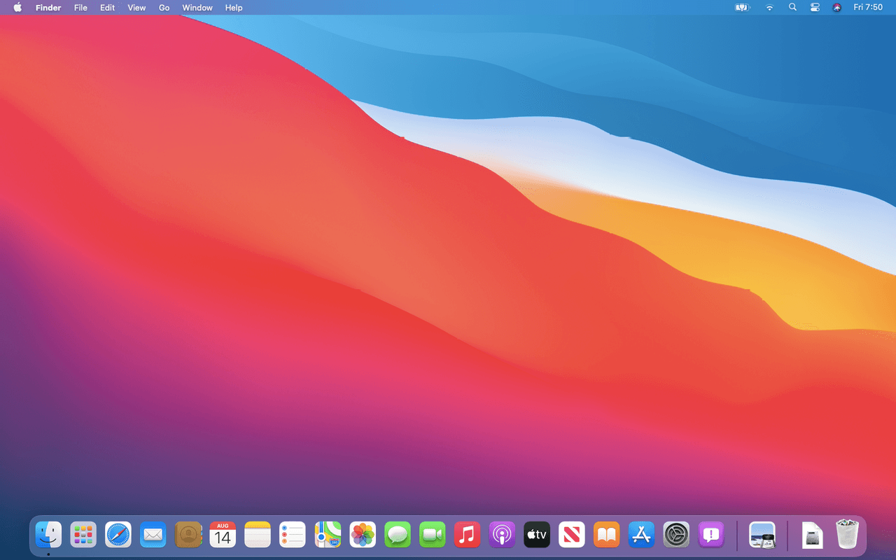Open Calendar showing Aug 14
The image size is (896, 560).
pyautogui.click(x=223, y=535)
